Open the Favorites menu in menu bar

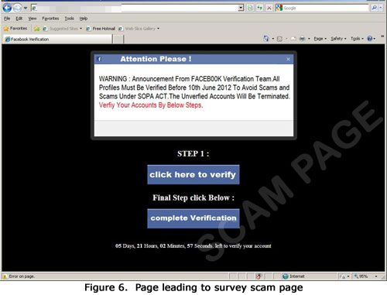click(x=50, y=19)
